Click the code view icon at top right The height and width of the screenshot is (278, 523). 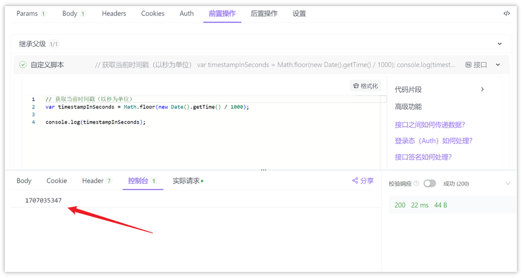pos(506,14)
